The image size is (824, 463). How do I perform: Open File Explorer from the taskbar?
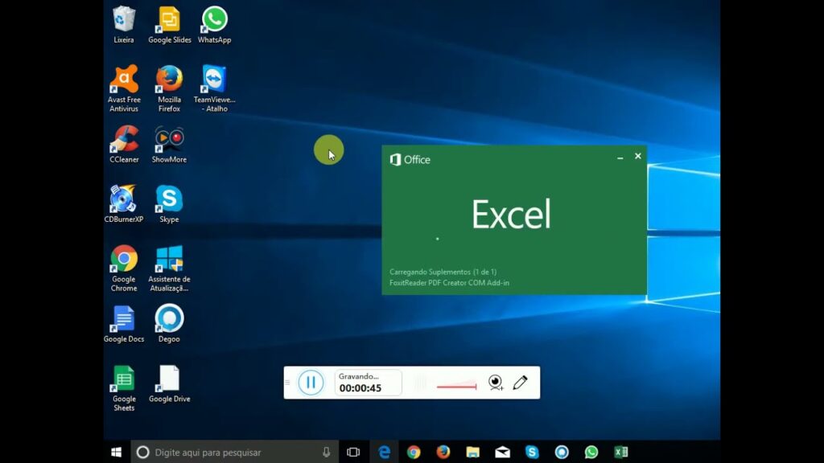point(473,452)
